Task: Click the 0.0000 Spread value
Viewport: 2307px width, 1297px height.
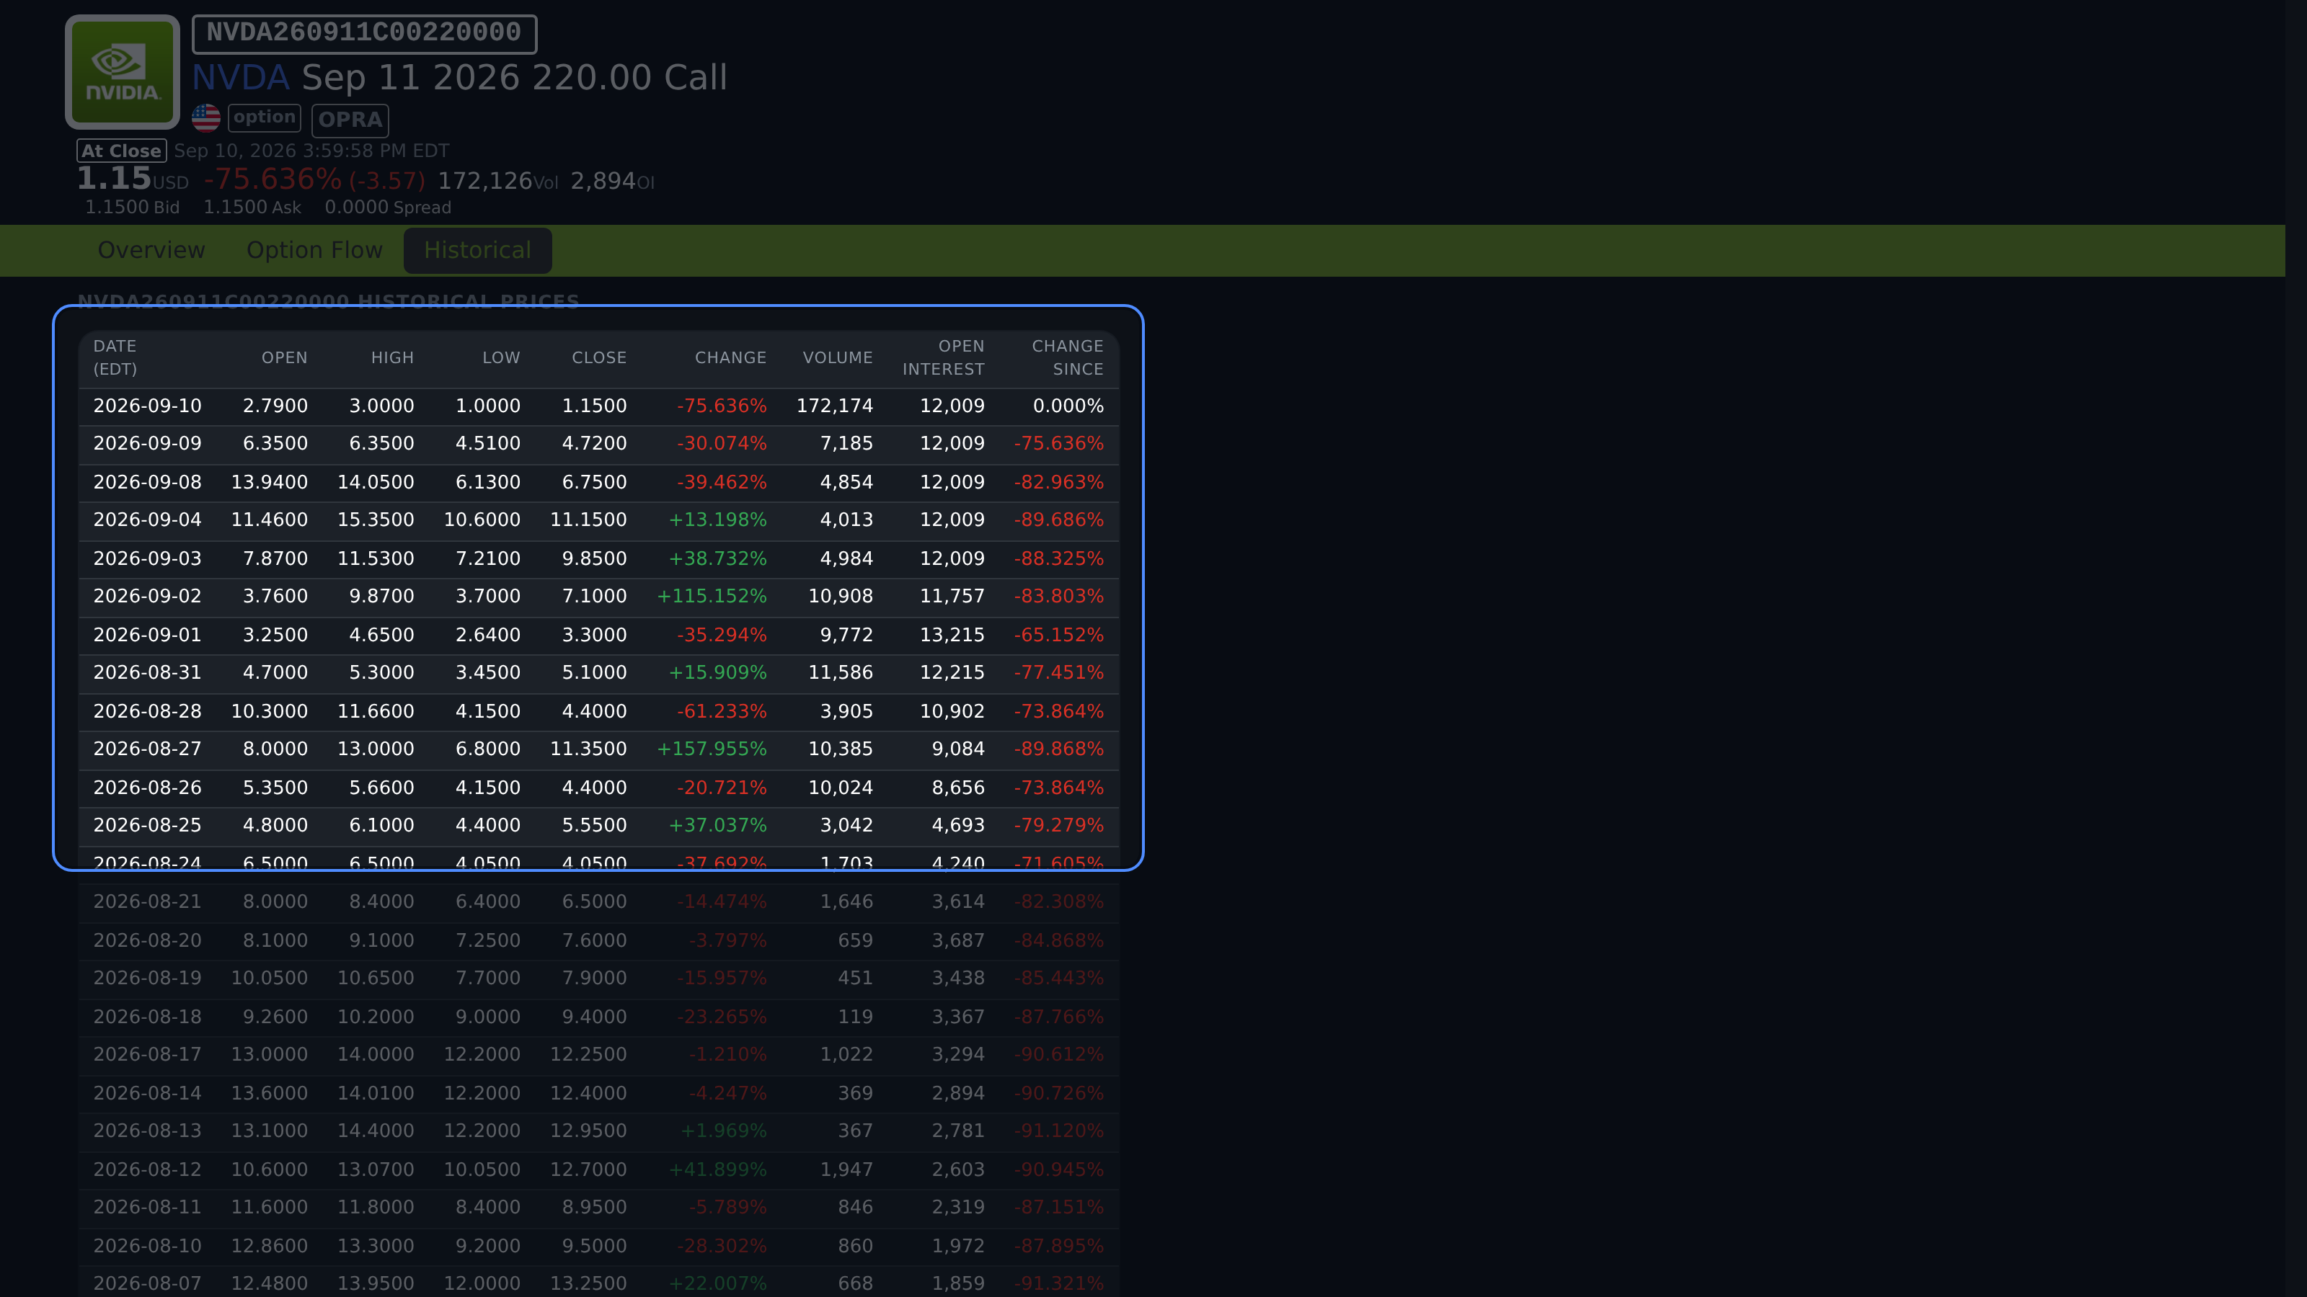Action: pyautogui.click(x=388, y=208)
